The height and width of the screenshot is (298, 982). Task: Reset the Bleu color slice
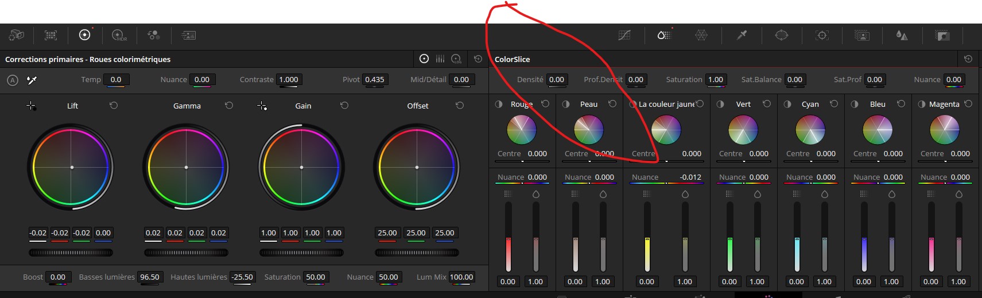901,104
